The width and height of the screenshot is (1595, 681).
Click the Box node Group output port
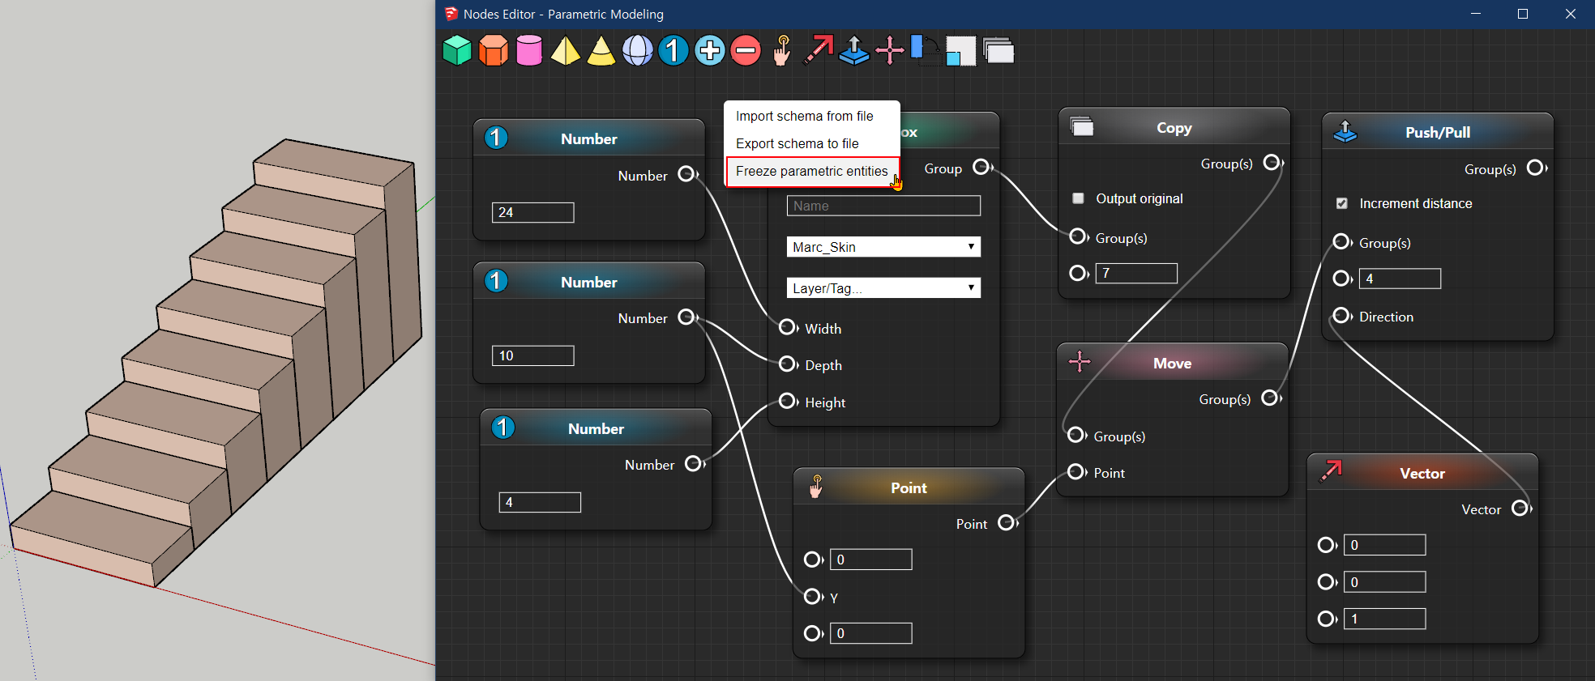pyautogui.click(x=981, y=167)
